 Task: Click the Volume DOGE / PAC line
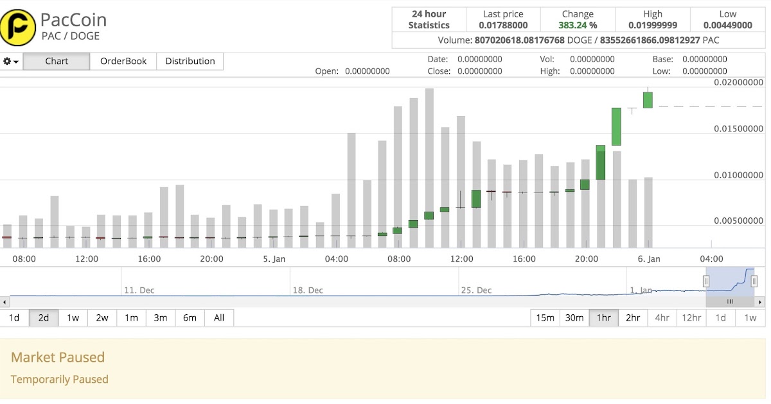pos(578,40)
